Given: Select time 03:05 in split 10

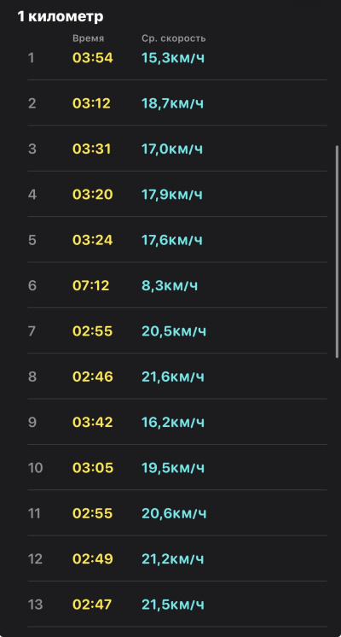Looking at the screenshot, I should [93, 468].
